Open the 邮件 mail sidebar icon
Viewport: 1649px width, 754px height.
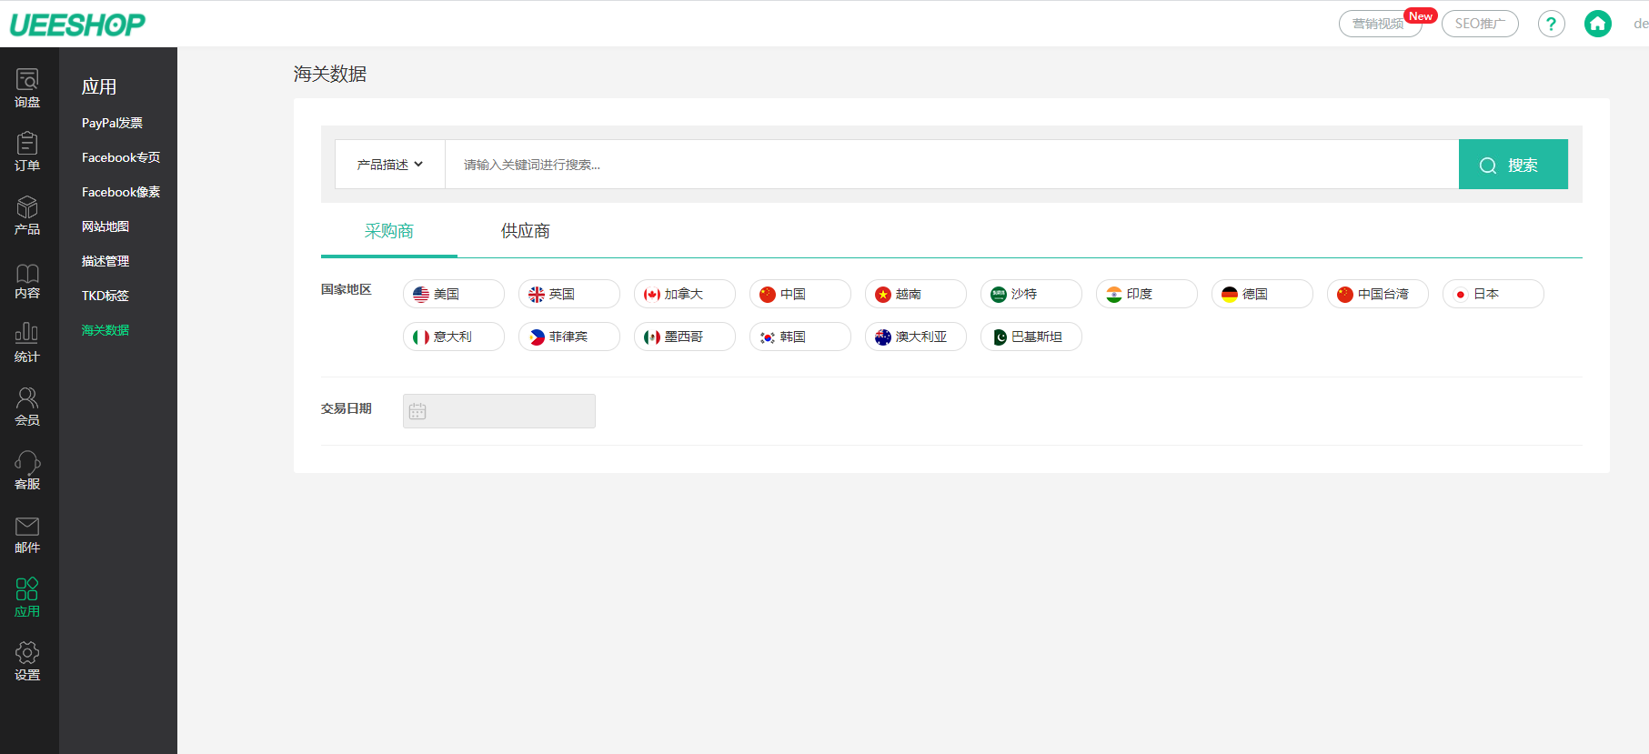pyautogui.click(x=27, y=534)
